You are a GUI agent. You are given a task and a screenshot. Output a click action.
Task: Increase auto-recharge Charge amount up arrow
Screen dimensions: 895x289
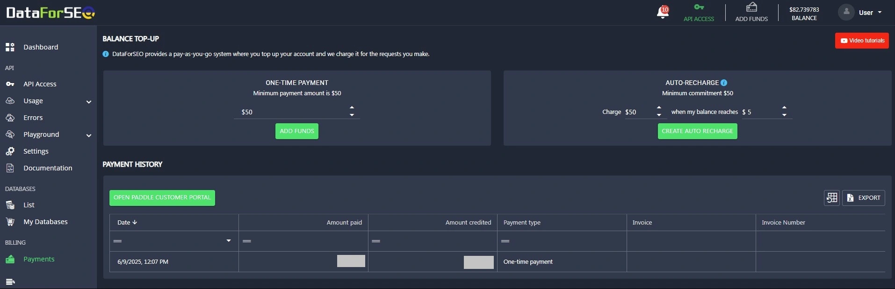click(x=659, y=108)
